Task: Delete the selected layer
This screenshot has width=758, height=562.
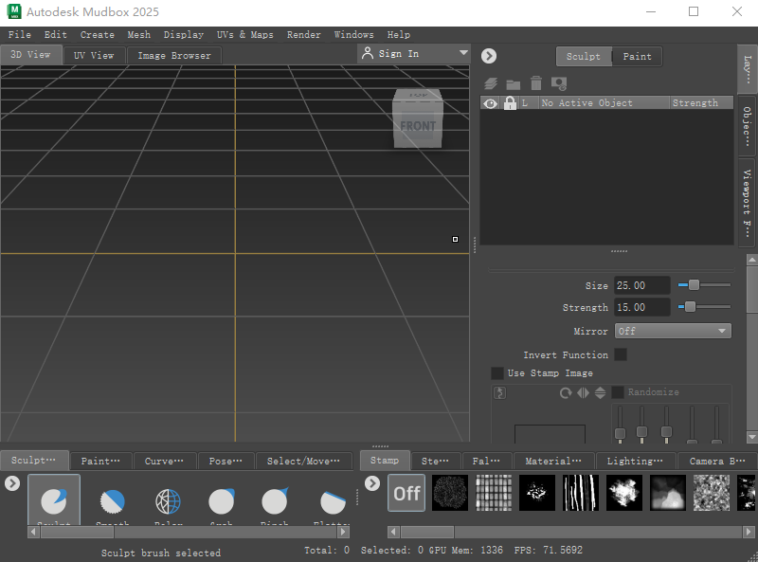Action: pyautogui.click(x=535, y=83)
